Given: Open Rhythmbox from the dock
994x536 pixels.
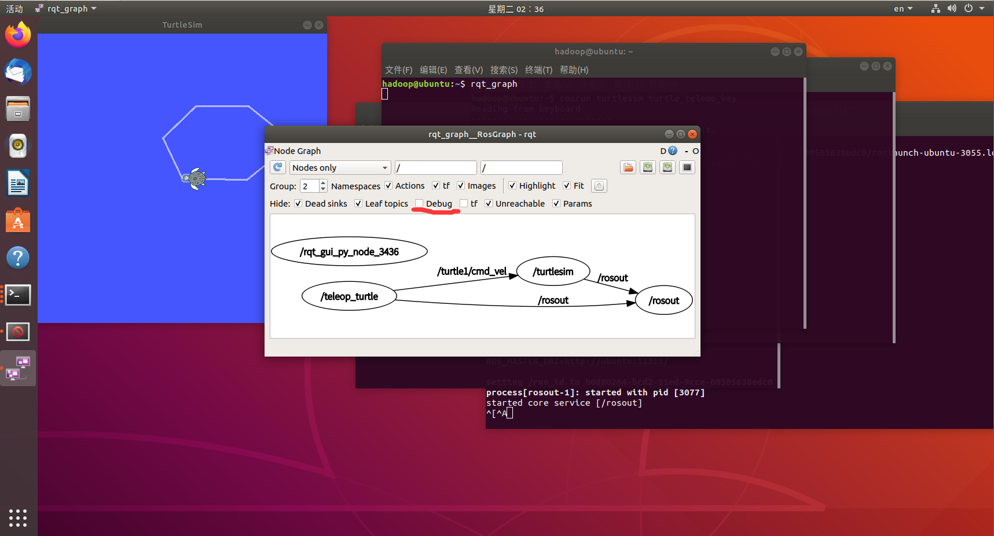Looking at the screenshot, I should pyautogui.click(x=18, y=146).
